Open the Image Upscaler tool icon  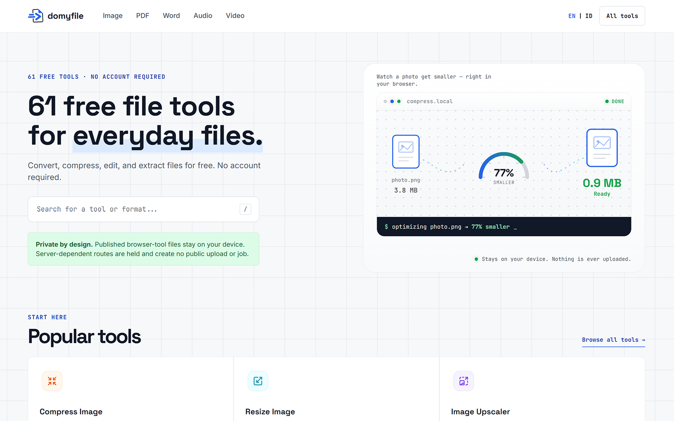[x=464, y=381]
